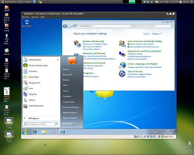Open System and Security shield icon
Screen dimensions: 194x155
coord(77,44)
